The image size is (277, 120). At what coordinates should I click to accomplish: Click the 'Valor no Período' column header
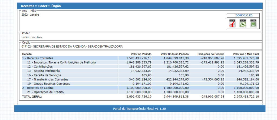[141, 54]
